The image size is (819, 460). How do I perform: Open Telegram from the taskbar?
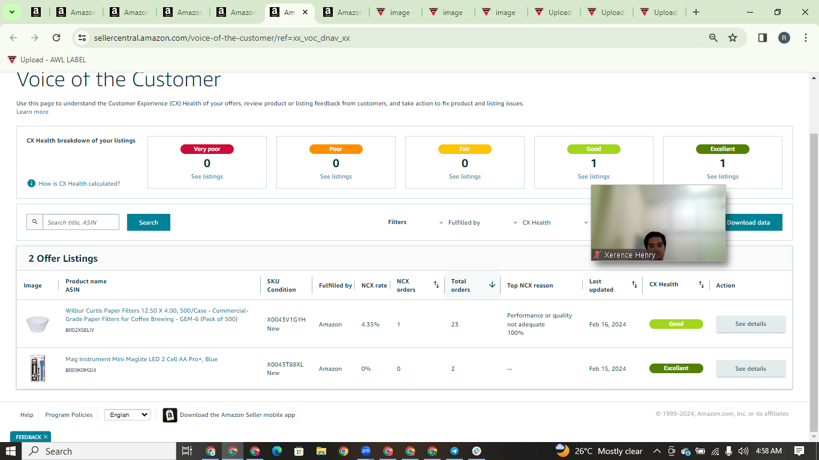pyautogui.click(x=454, y=451)
